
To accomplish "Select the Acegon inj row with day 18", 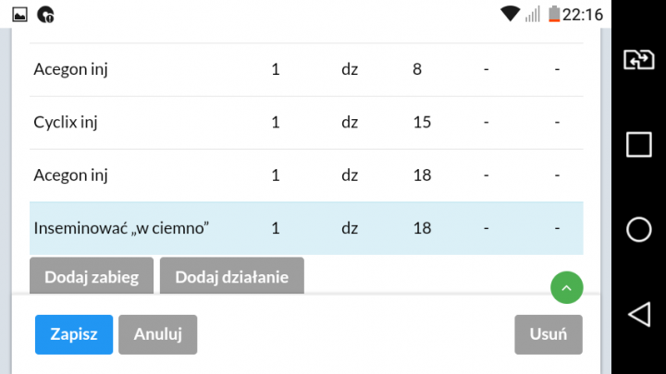I will pos(306,175).
